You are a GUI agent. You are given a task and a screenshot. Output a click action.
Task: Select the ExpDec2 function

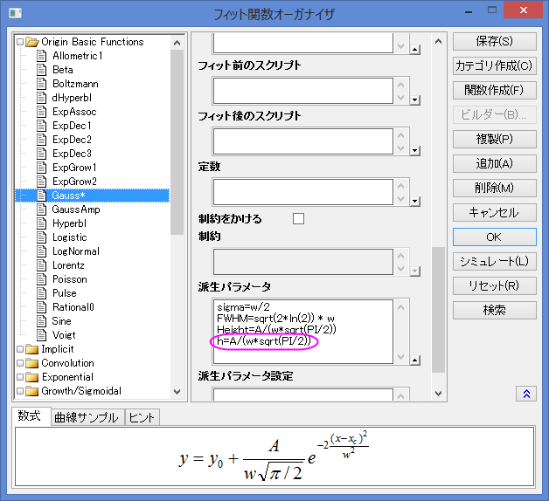coord(72,140)
